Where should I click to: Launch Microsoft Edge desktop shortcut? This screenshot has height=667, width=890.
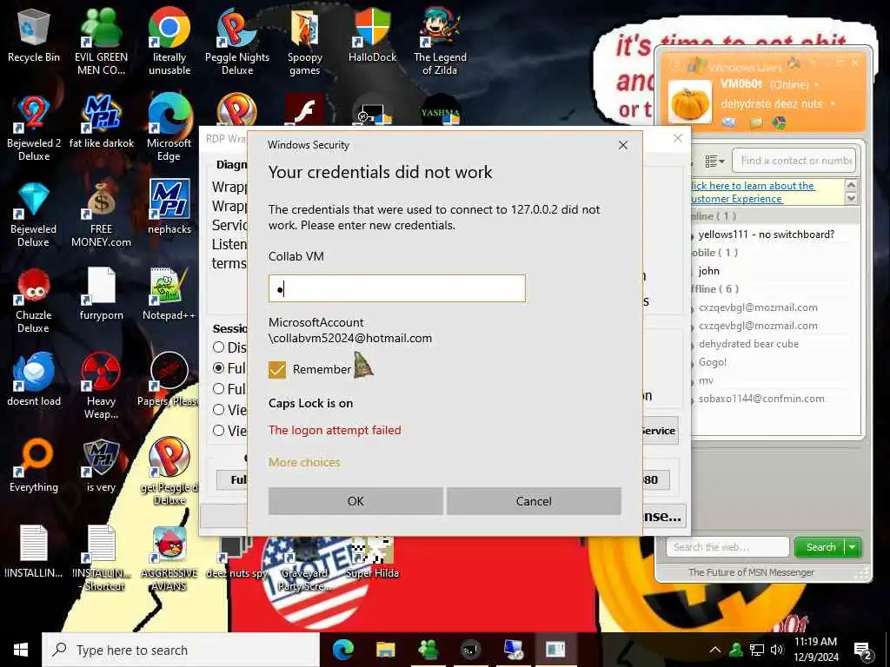tap(169, 128)
